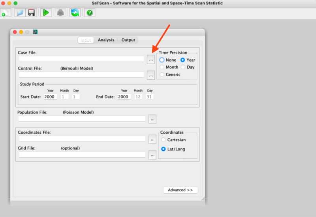Browse for Control File with ellipsis button

coord(151,75)
